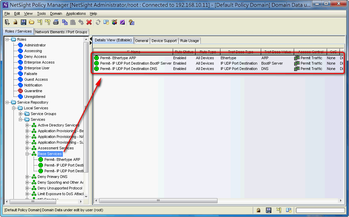Click 'Permit Traffic' cell in Ethertype ARP row
This screenshot has height=217, width=349.
click(x=310, y=58)
